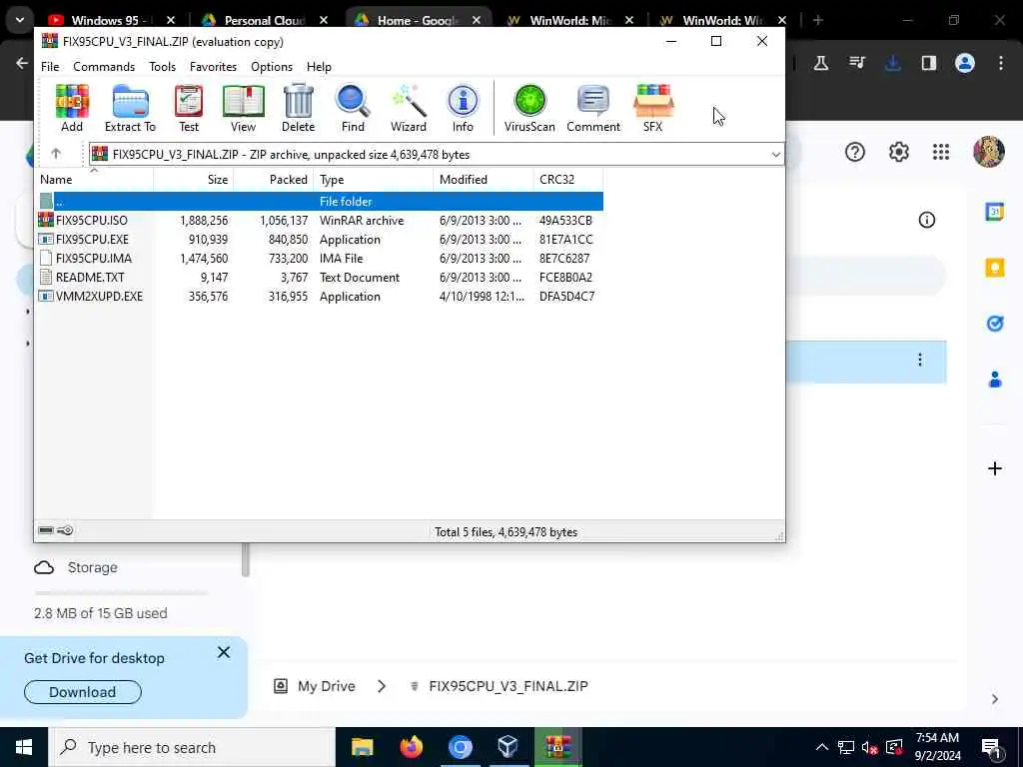The image size is (1023, 767).
Task: Sort by Packed column header
Action: [274, 180]
